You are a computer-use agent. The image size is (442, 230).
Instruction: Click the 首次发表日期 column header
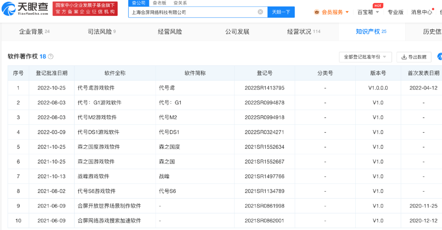(424, 73)
